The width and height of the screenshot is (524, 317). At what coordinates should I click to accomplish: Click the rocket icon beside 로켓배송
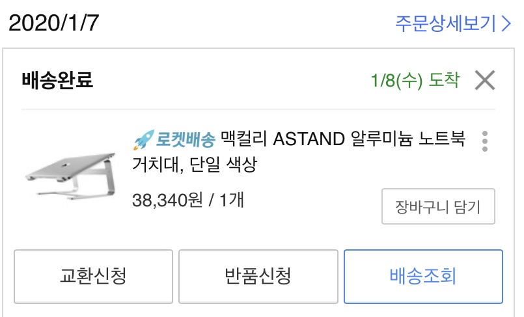pos(144,140)
